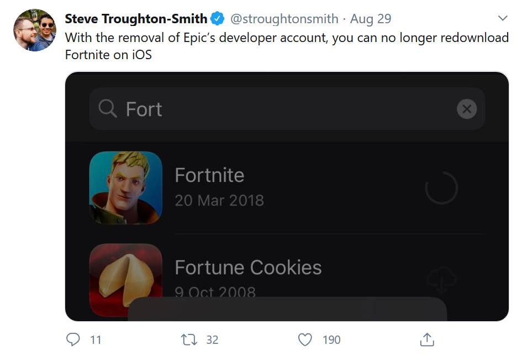Select the Fortune Cookies list entry title
Viewport: 522px width, 356px height.
point(248,268)
